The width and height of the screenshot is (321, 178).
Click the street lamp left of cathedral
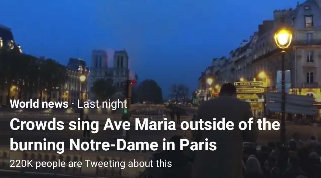pos(83,78)
